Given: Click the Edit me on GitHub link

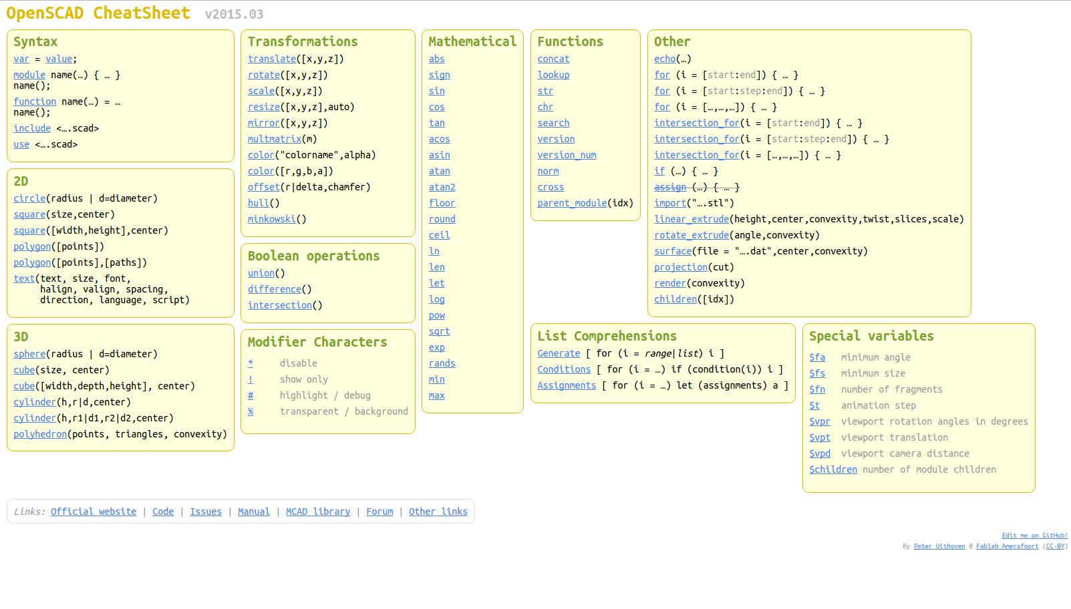Looking at the screenshot, I should [1034, 535].
